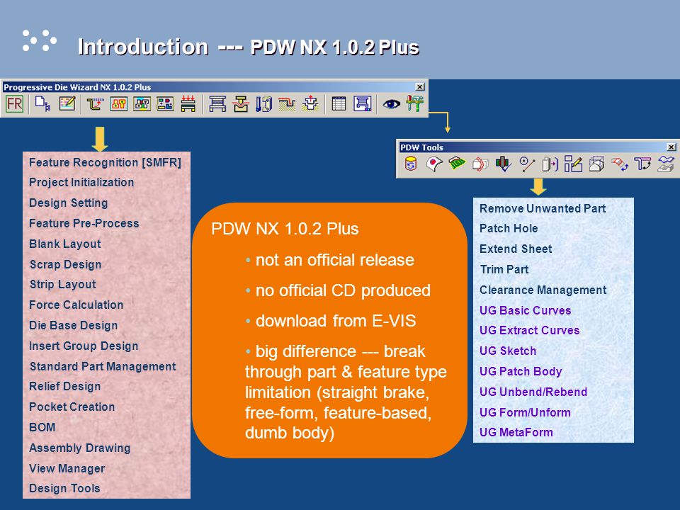Screen dimensions: 680x510
Task: Open the Strip Layout tool icon
Action: coord(165,104)
